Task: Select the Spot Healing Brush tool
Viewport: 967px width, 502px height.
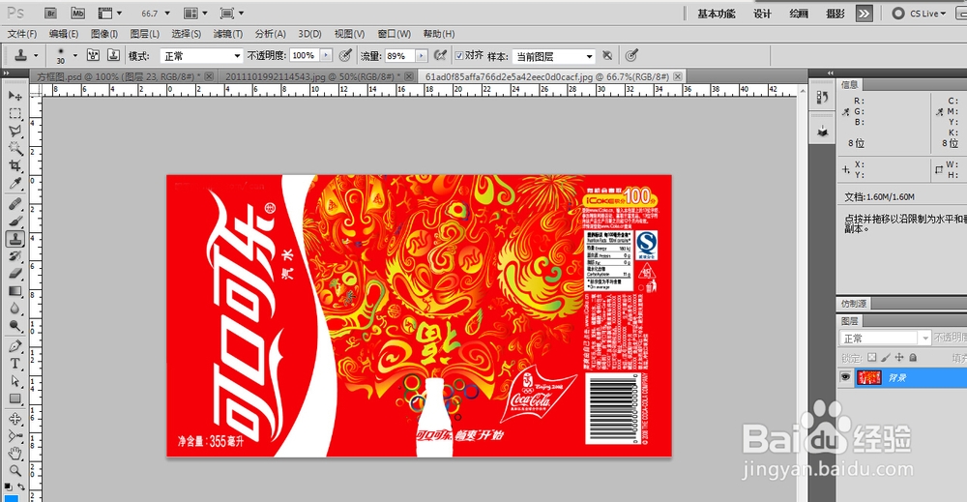Action: (15, 204)
